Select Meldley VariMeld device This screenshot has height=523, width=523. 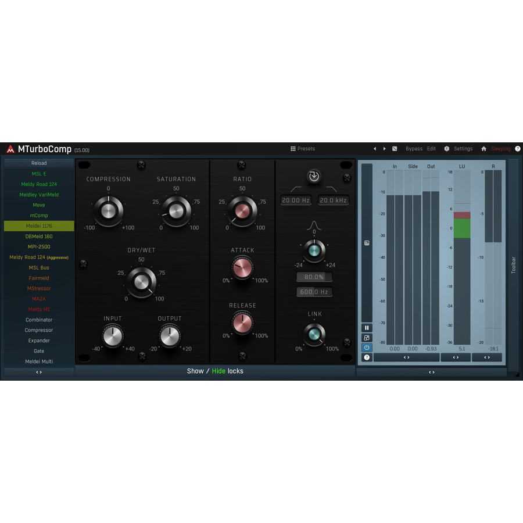coord(39,195)
